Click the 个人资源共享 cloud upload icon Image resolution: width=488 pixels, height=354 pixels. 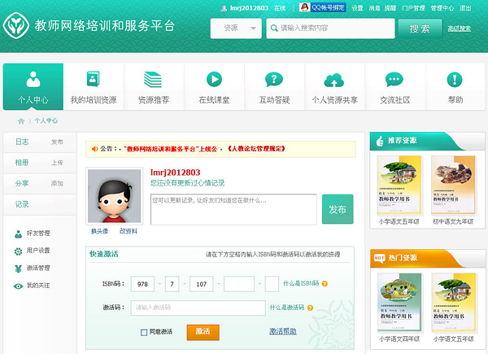point(334,79)
